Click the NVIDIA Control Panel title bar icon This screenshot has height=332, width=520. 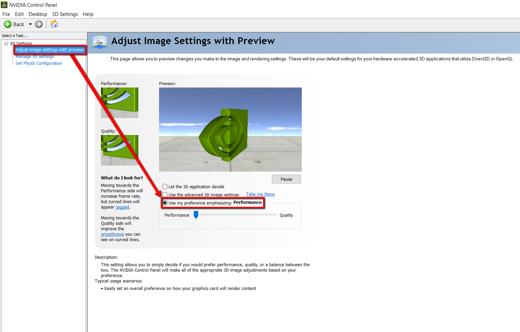click(x=4, y=5)
